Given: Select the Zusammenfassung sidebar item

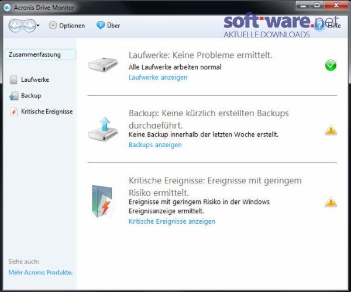Looking at the screenshot, I should coord(40,54).
